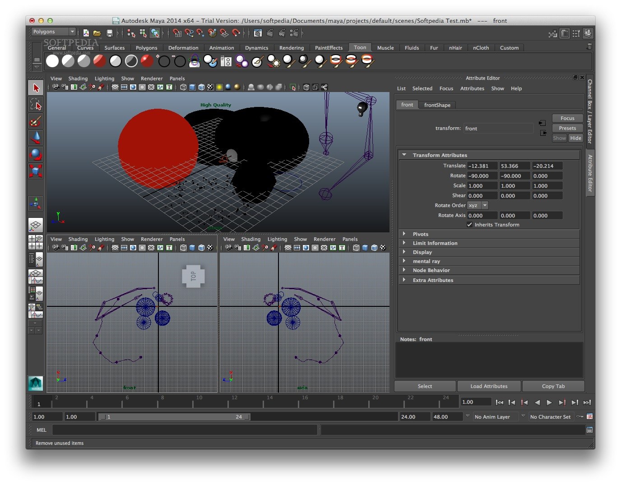Toggle Snap to curves magnet
The width and height of the screenshot is (621, 485).
click(x=189, y=33)
